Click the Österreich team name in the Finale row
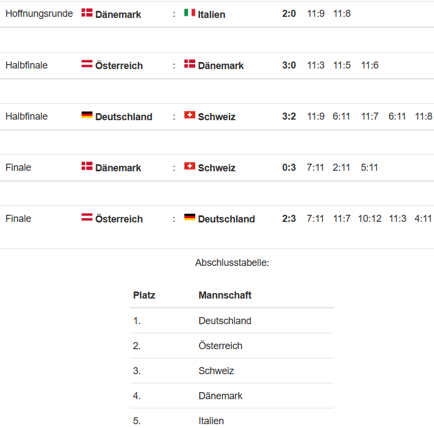The width and height of the screenshot is (434, 428). [119, 219]
